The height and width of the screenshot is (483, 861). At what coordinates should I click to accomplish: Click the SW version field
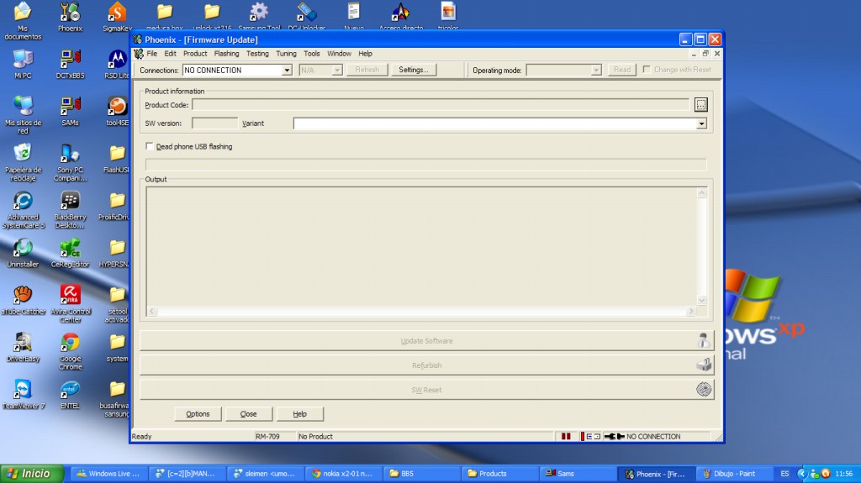pos(214,123)
